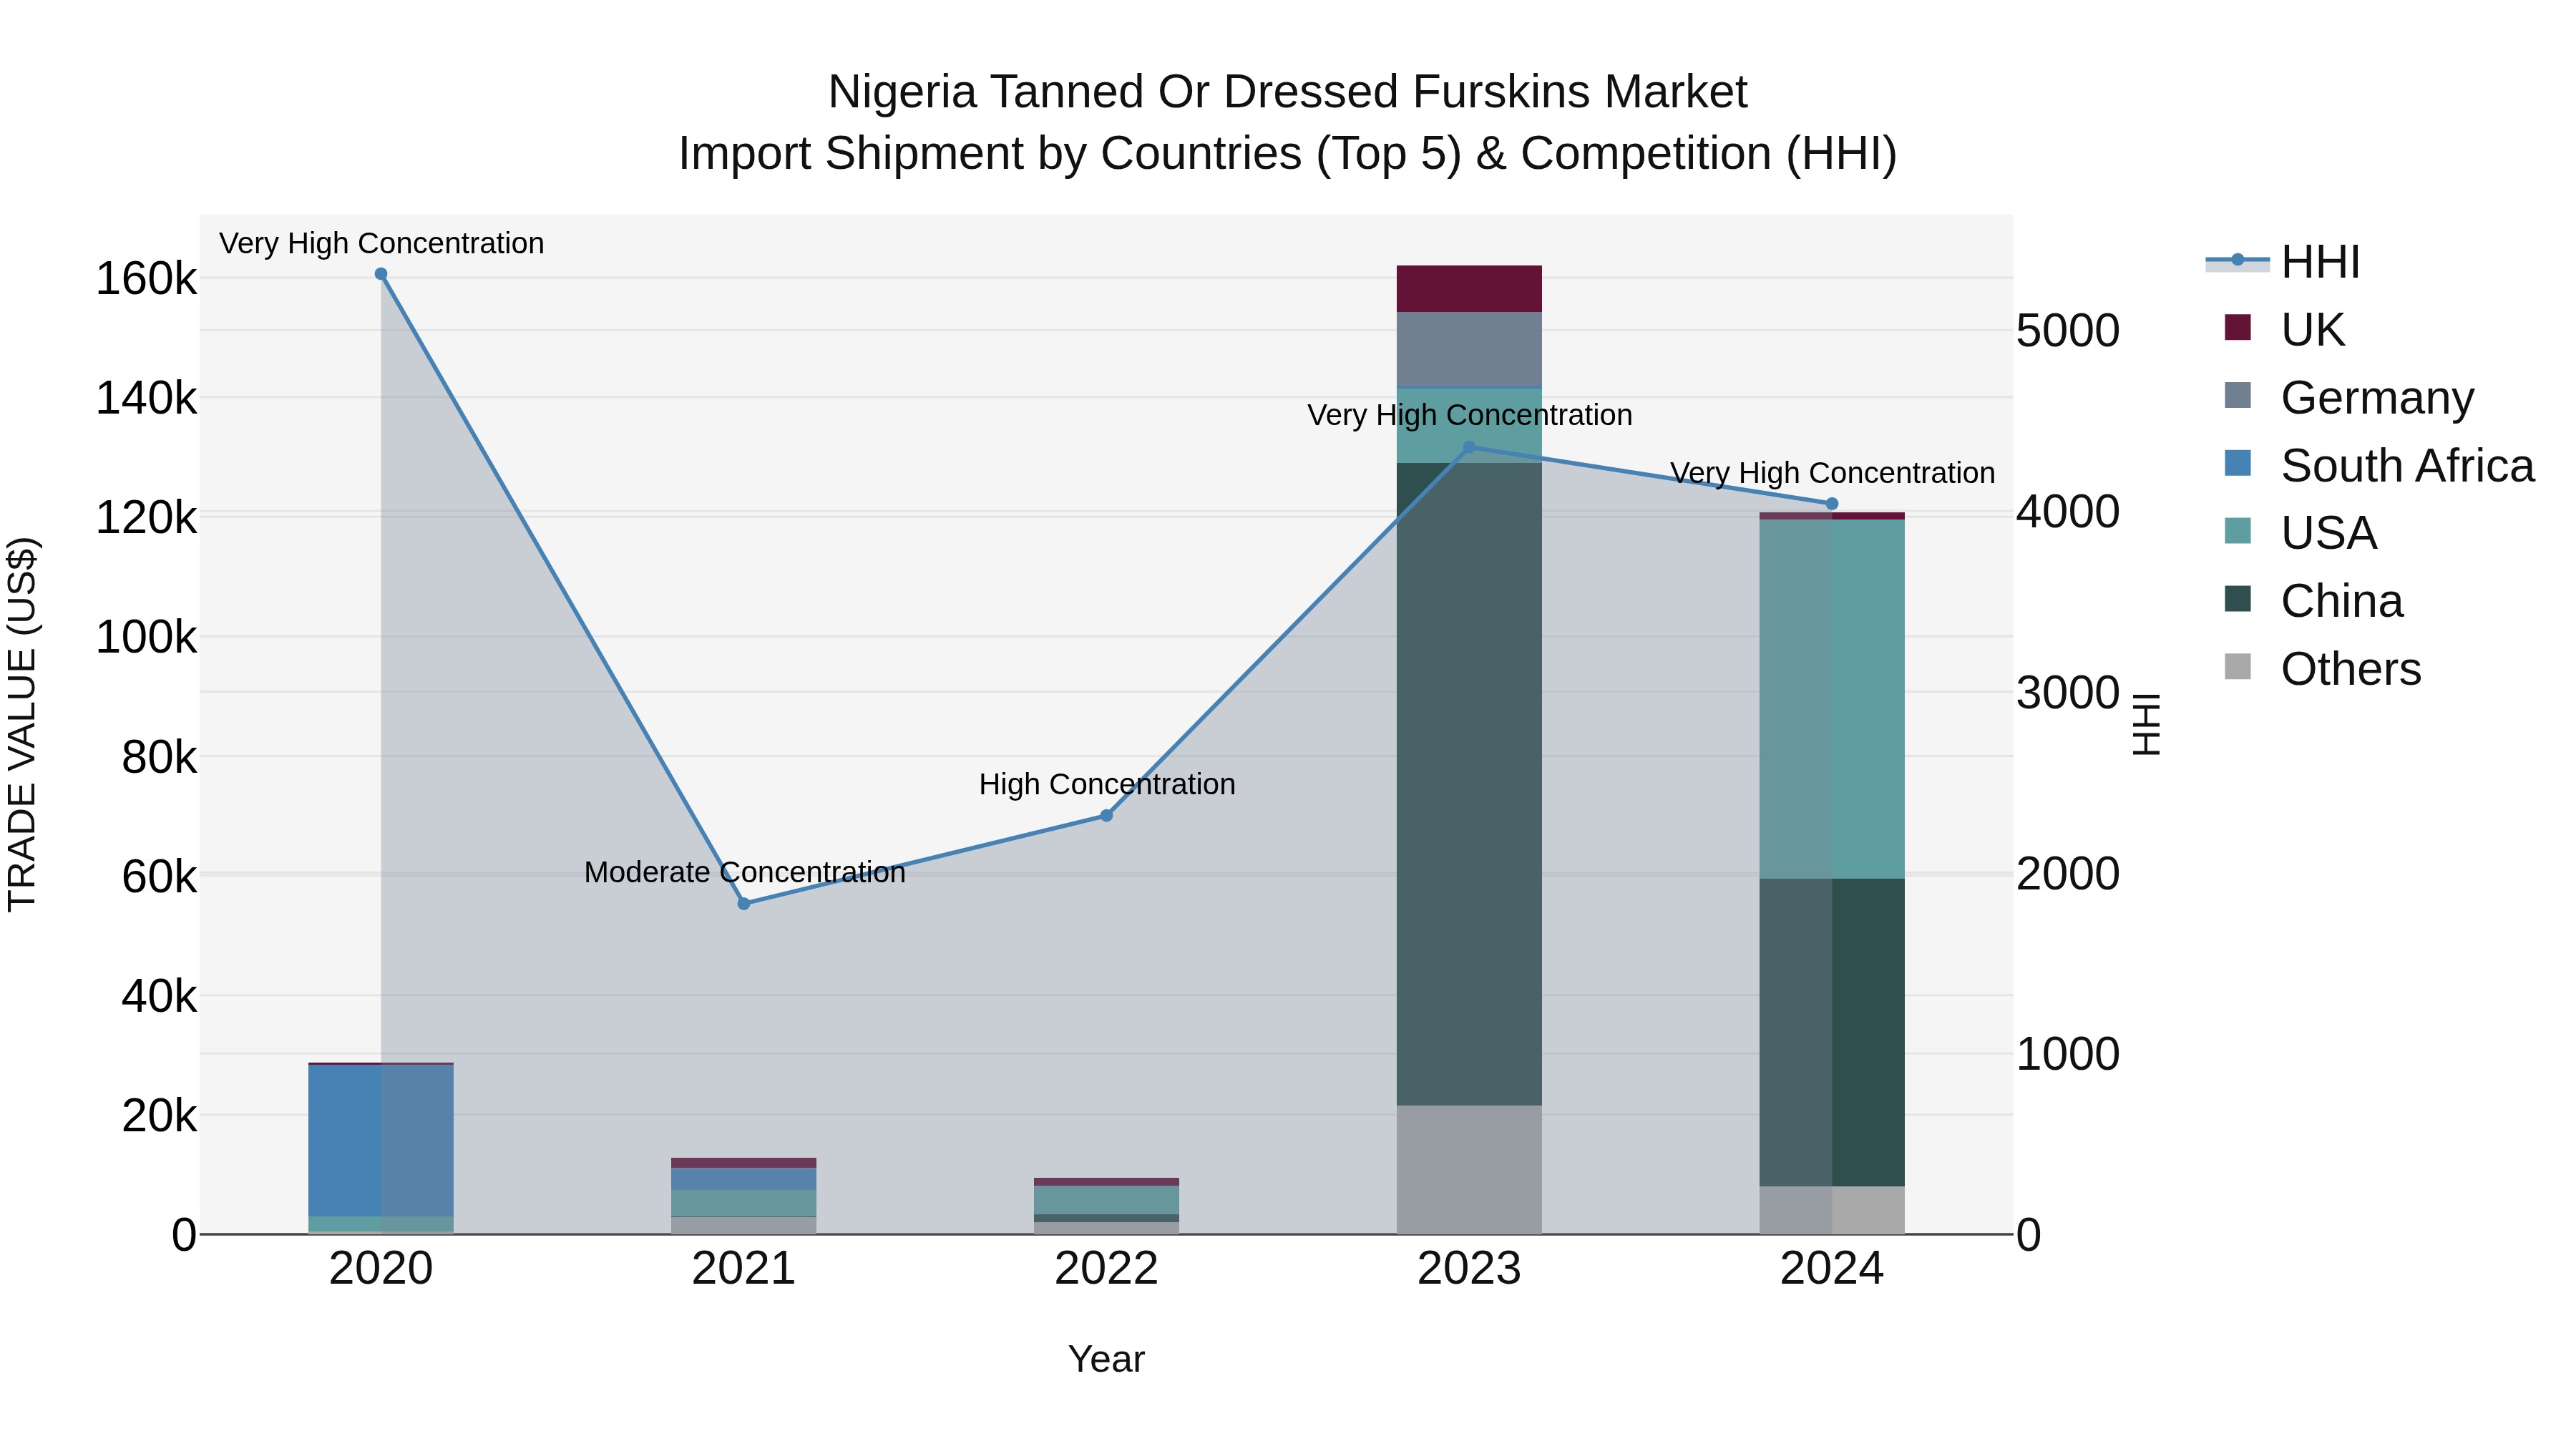
Task: Toggle the Germany series legend entry
Action: (2348, 398)
